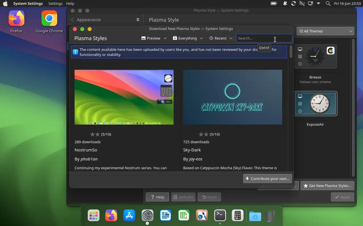Image resolution: width=363 pixels, height=226 pixels.
Task: Open the System Settings app menu
Action: coord(28,3)
